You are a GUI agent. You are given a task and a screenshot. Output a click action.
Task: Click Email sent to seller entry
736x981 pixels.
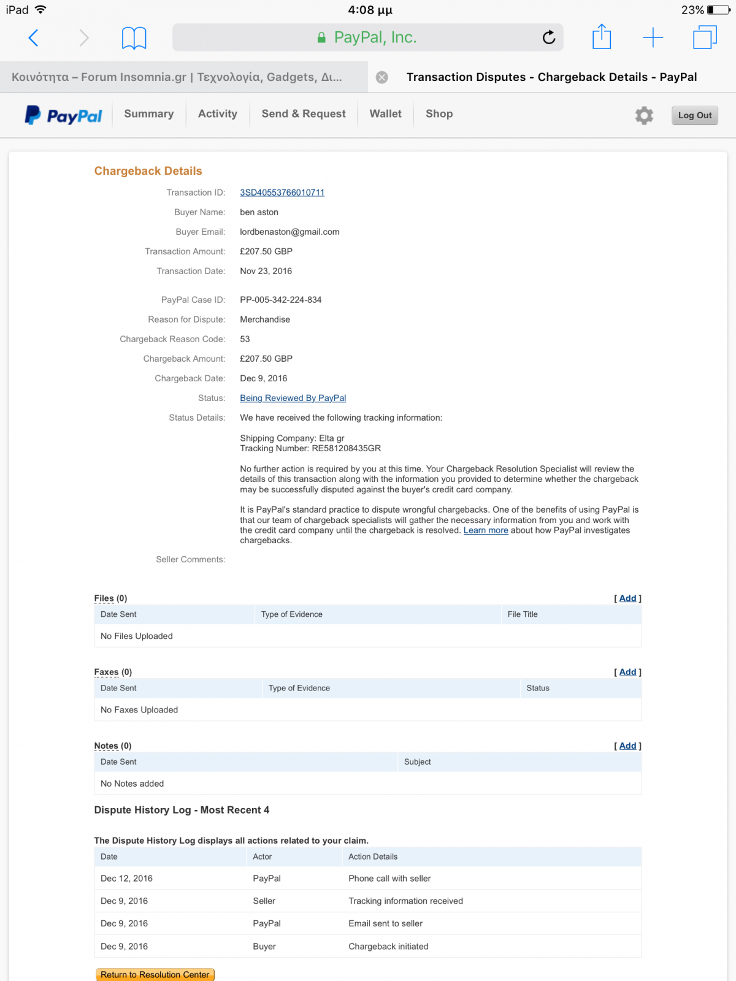385,923
